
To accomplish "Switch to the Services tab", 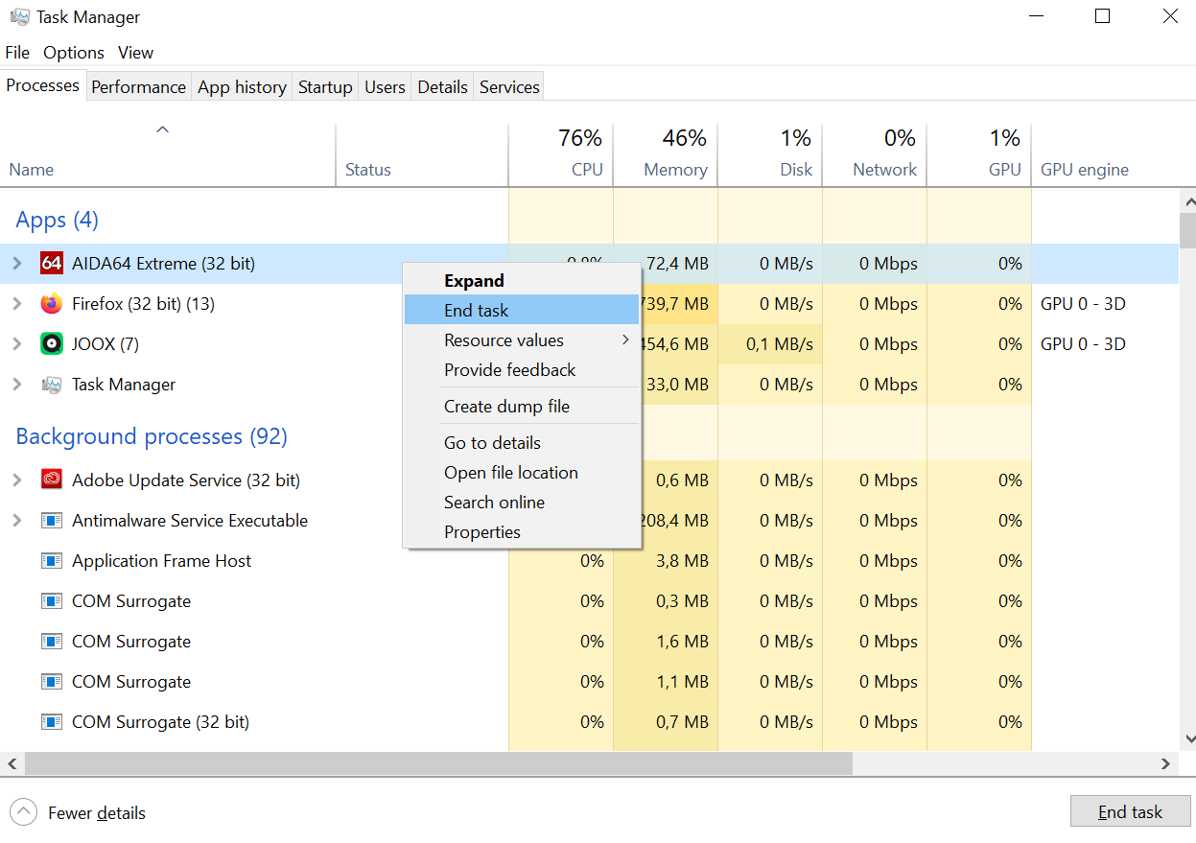I will click(x=509, y=87).
